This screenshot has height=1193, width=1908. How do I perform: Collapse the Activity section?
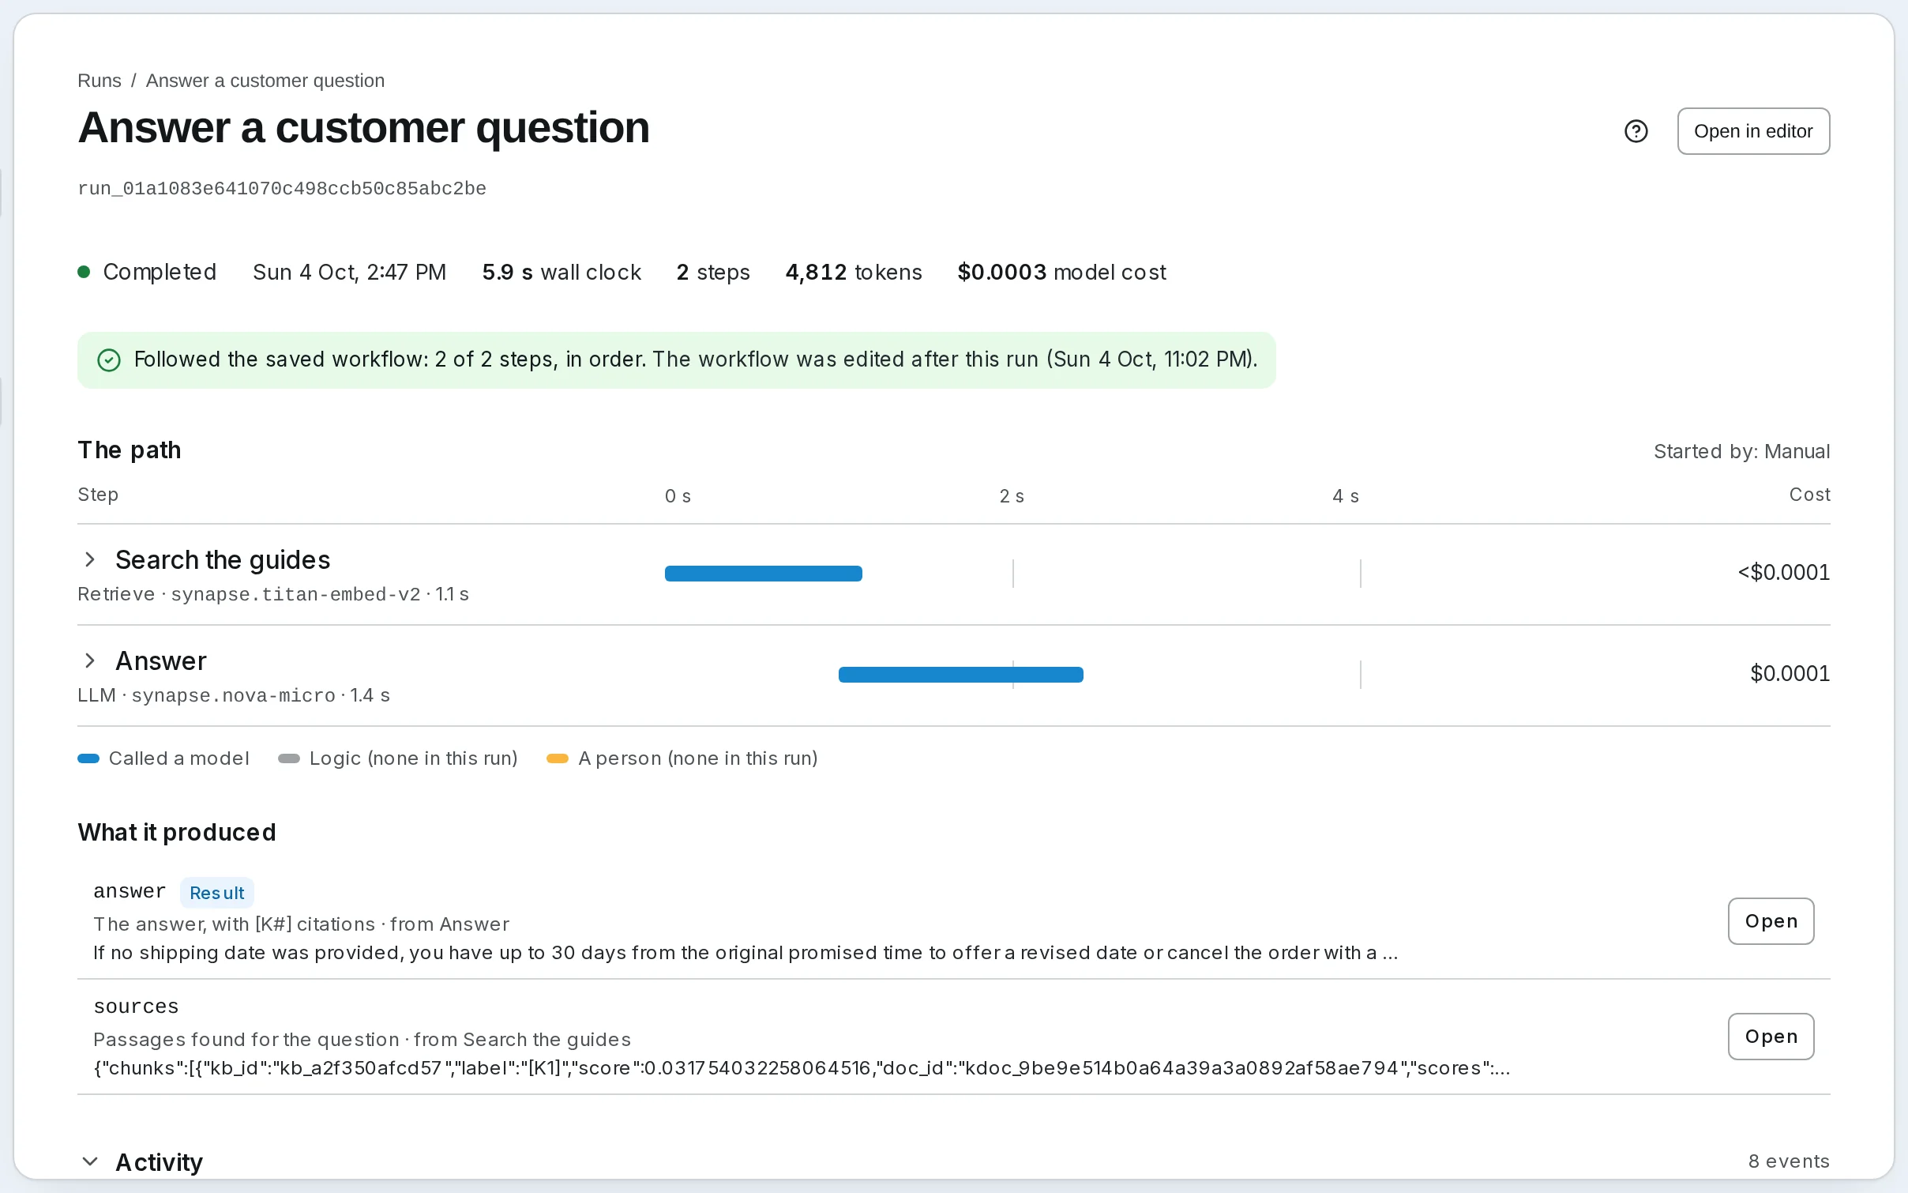[x=90, y=1161]
